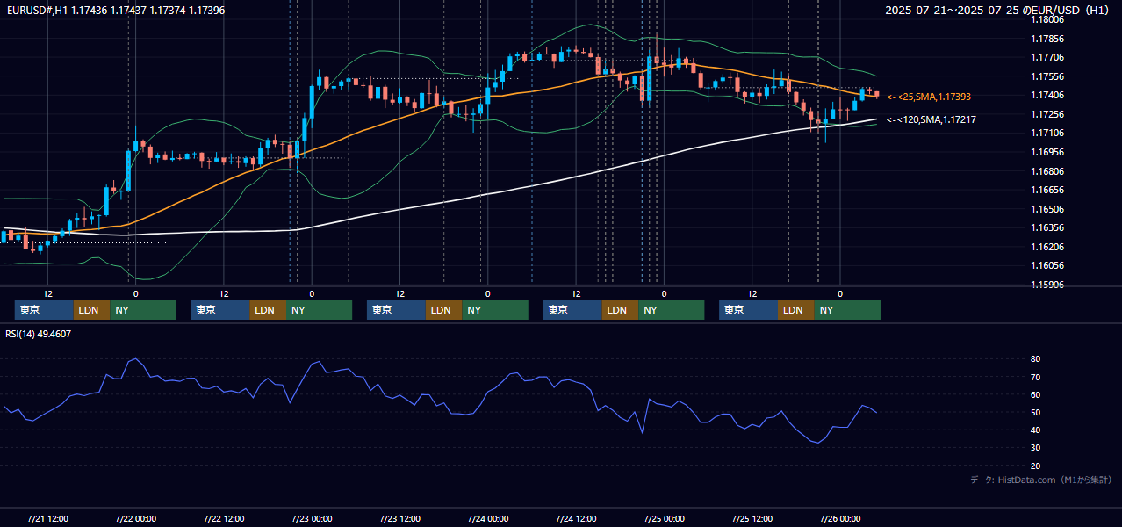The image size is (1122, 527).
Task: Select price level 1.17106 on axis
Action: [x=1047, y=133]
